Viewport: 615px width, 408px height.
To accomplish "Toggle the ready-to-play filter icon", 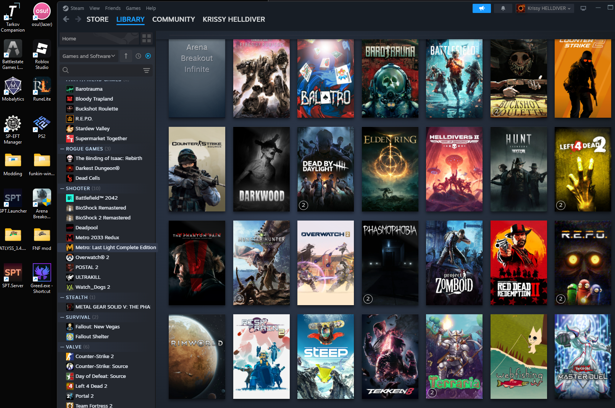I will coord(148,56).
